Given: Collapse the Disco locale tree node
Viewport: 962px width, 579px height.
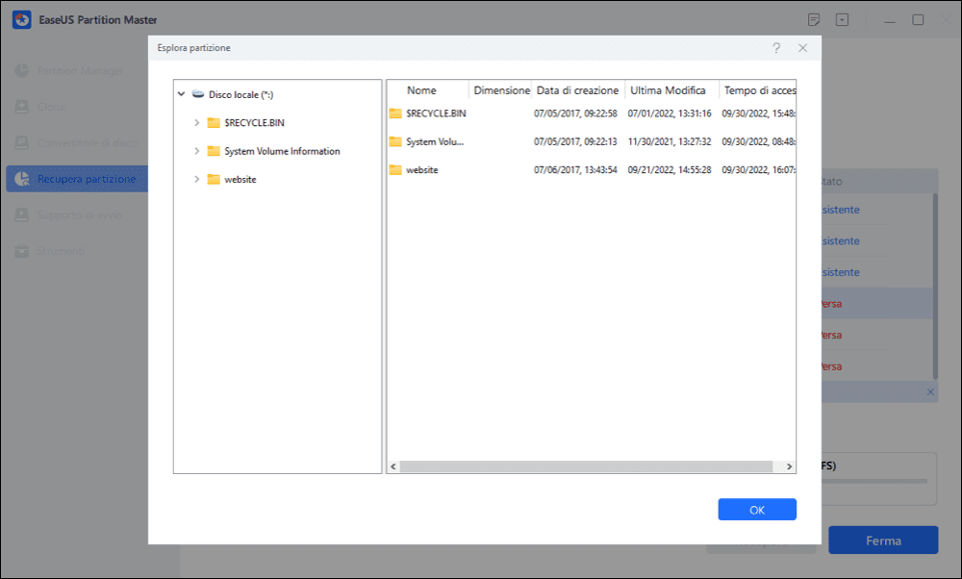Looking at the screenshot, I should tap(181, 94).
